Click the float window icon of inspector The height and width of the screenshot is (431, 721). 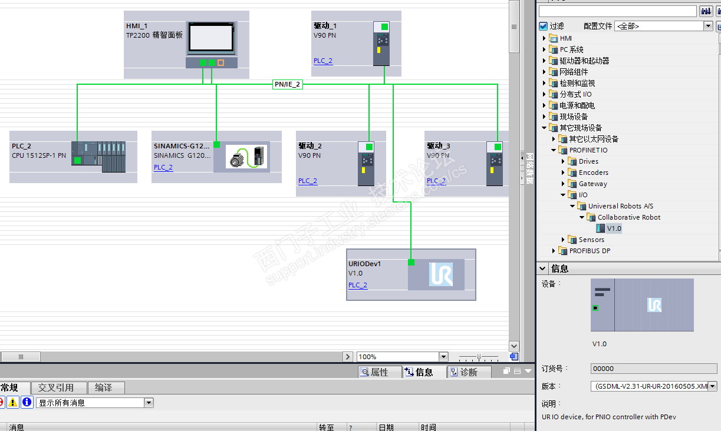coord(506,372)
